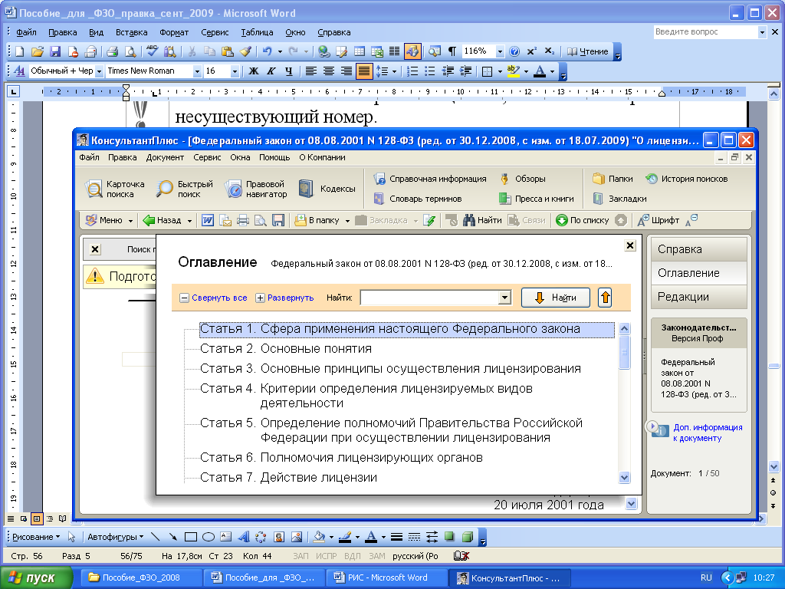
Task: Click По списку green arrow button
Action: (583, 220)
